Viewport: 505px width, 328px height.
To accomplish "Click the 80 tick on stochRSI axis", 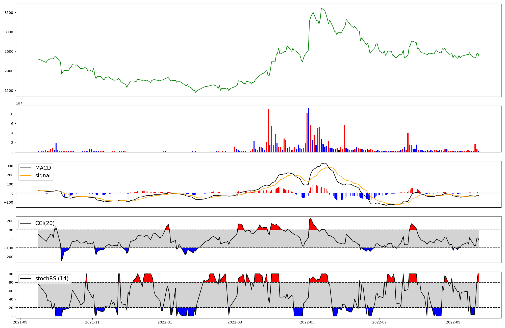I will pyautogui.click(x=11, y=282).
